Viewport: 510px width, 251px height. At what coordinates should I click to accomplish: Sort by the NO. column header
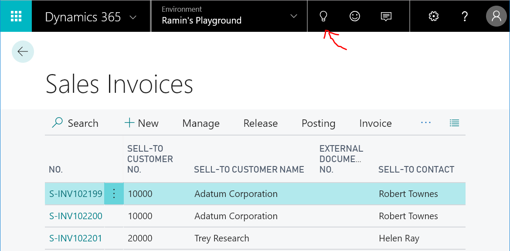click(x=56, y=170)
